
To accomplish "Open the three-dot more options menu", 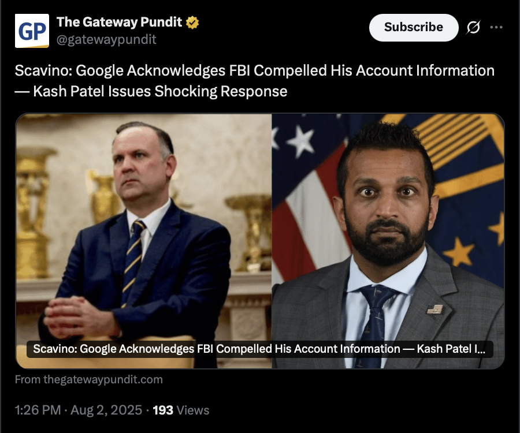I will [496, 27].
